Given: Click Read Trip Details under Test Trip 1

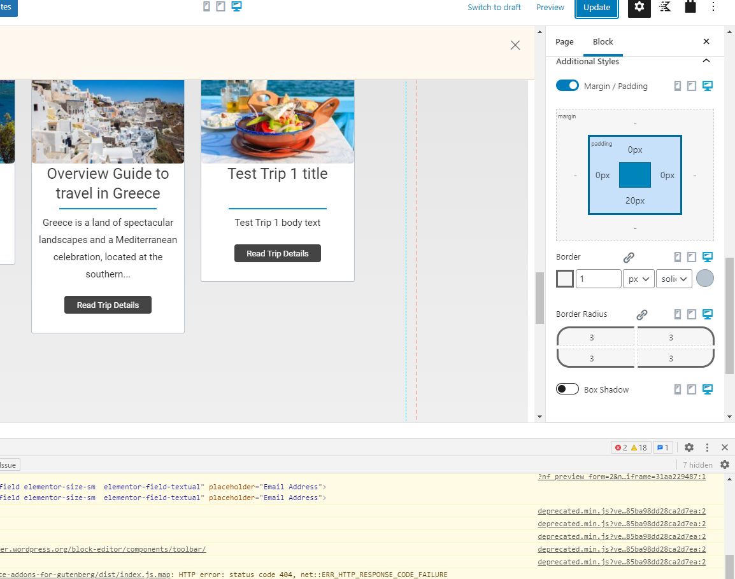Looking at the screenshot, I should [x=278, y=253].
